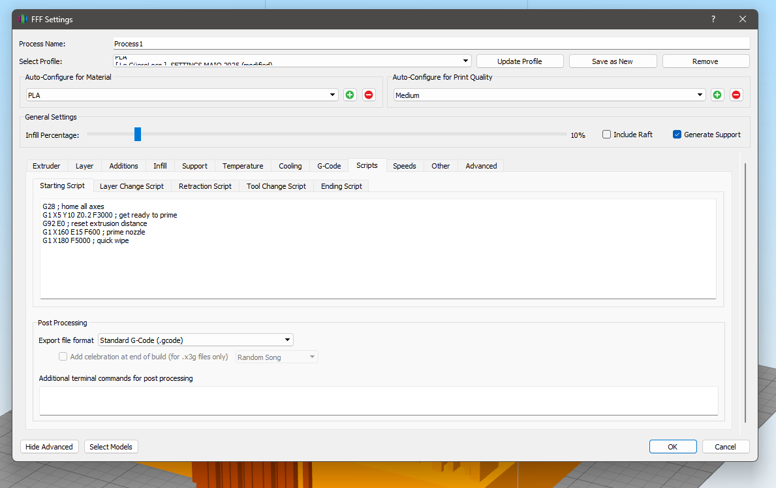The width and height of the screenshot is (776, 488).
Task: Click the 'get ready to prime' script line
Action: coord(110,215)
